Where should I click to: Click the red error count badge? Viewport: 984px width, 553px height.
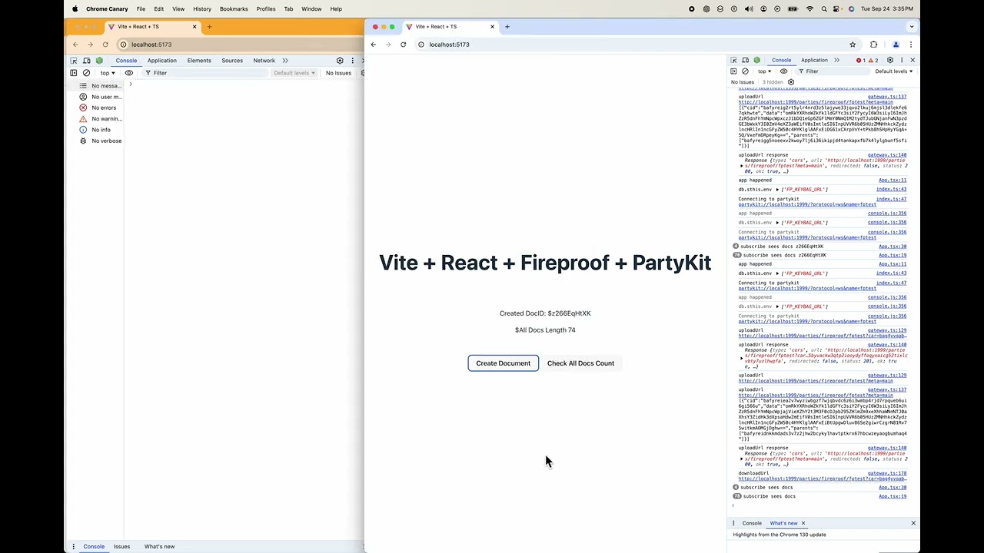point(860,60)
